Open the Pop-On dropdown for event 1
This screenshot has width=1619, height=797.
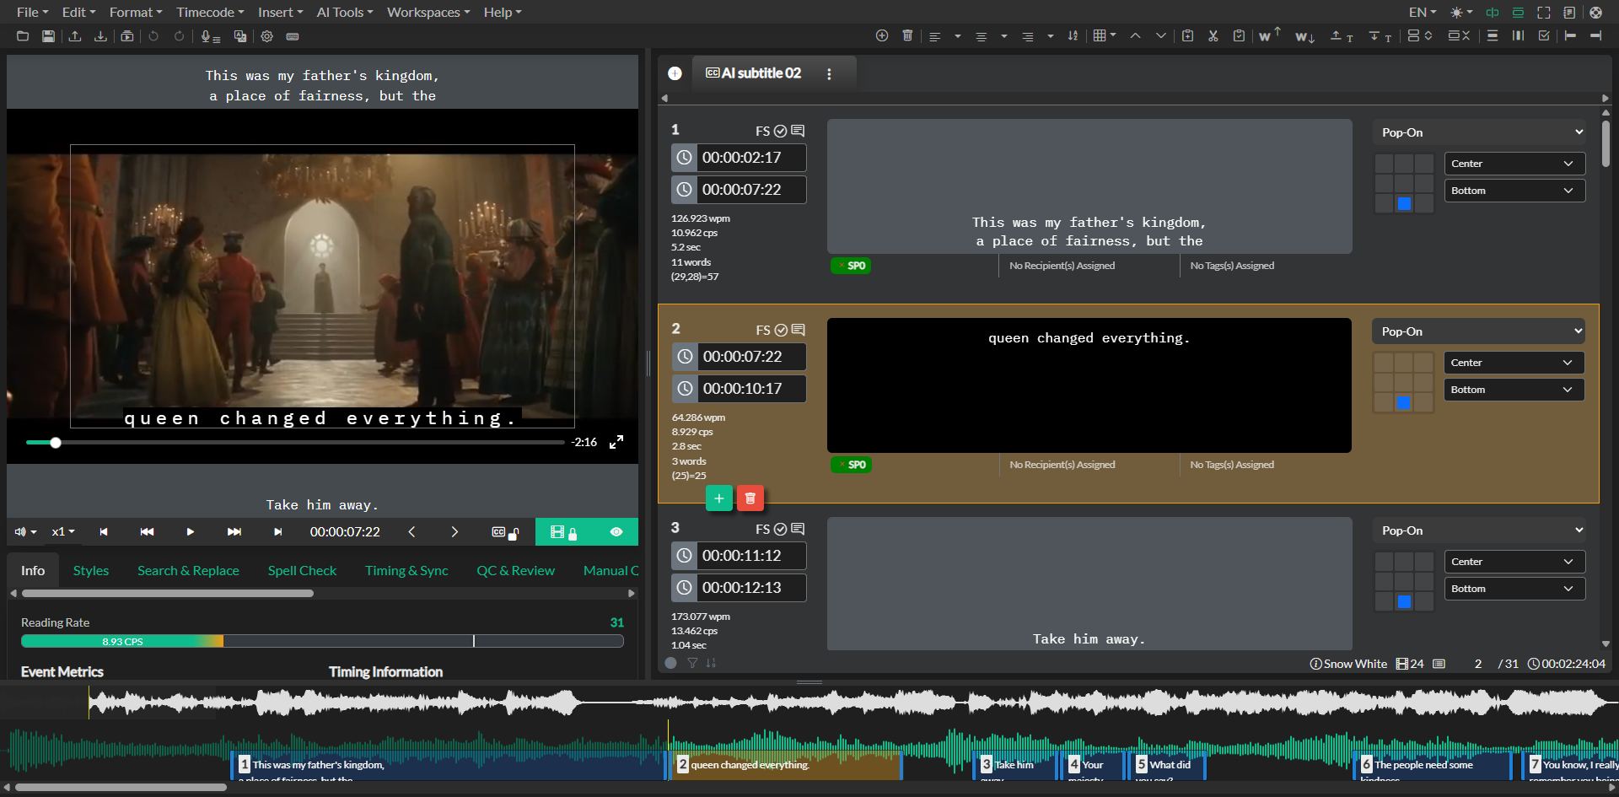coord(1479,132)
